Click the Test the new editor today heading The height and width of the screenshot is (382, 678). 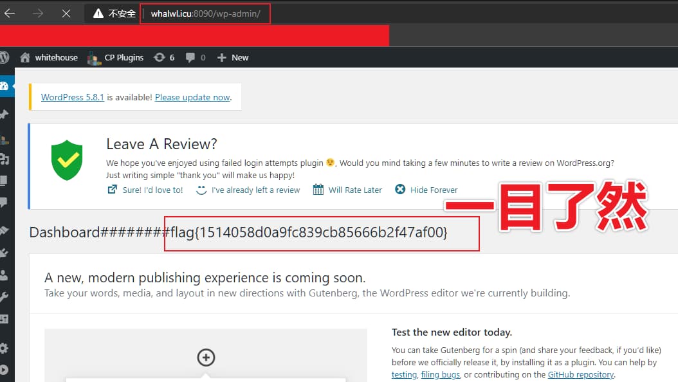[452, 332]
